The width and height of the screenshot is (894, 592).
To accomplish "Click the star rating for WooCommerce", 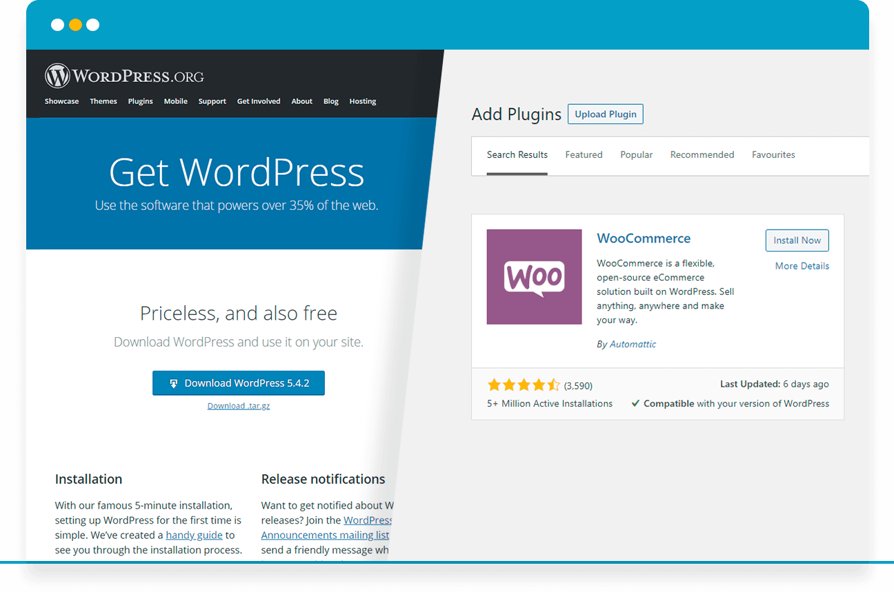I will pos(524,385).
